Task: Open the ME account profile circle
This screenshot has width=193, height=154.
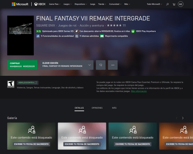Action: point(180,4)
